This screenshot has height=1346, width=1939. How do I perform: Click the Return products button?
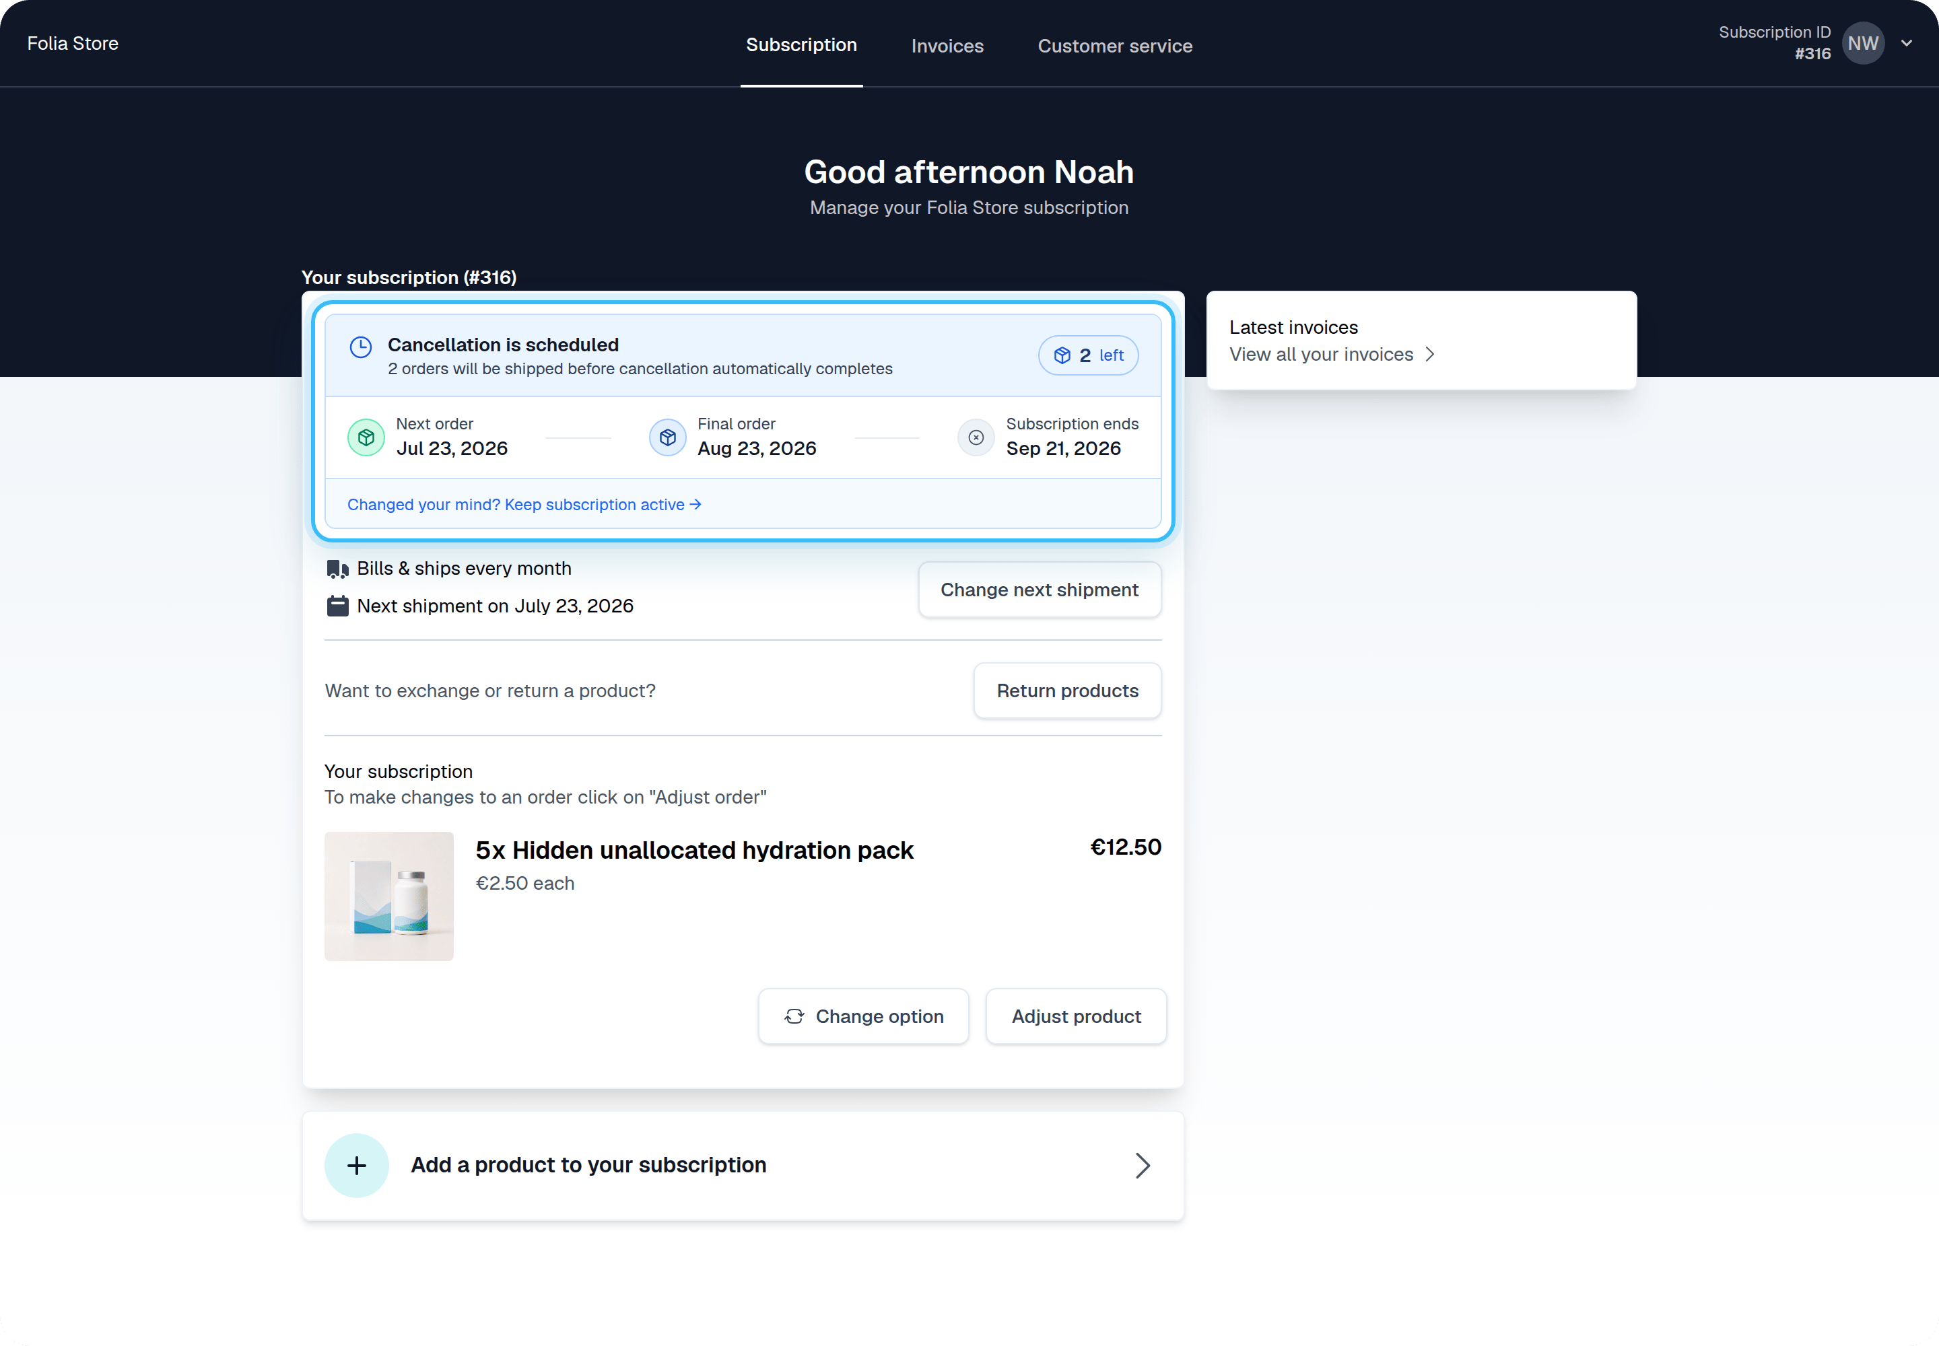pos(1067,690)
